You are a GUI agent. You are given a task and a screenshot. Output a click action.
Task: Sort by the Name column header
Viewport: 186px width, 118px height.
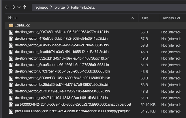(13, 18)
